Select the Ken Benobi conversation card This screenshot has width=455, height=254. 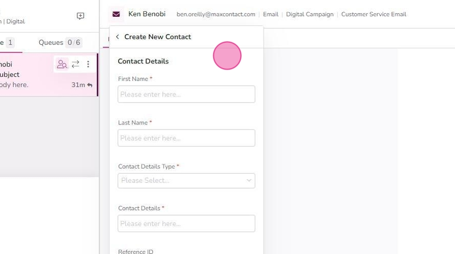[x=49, y=75]
